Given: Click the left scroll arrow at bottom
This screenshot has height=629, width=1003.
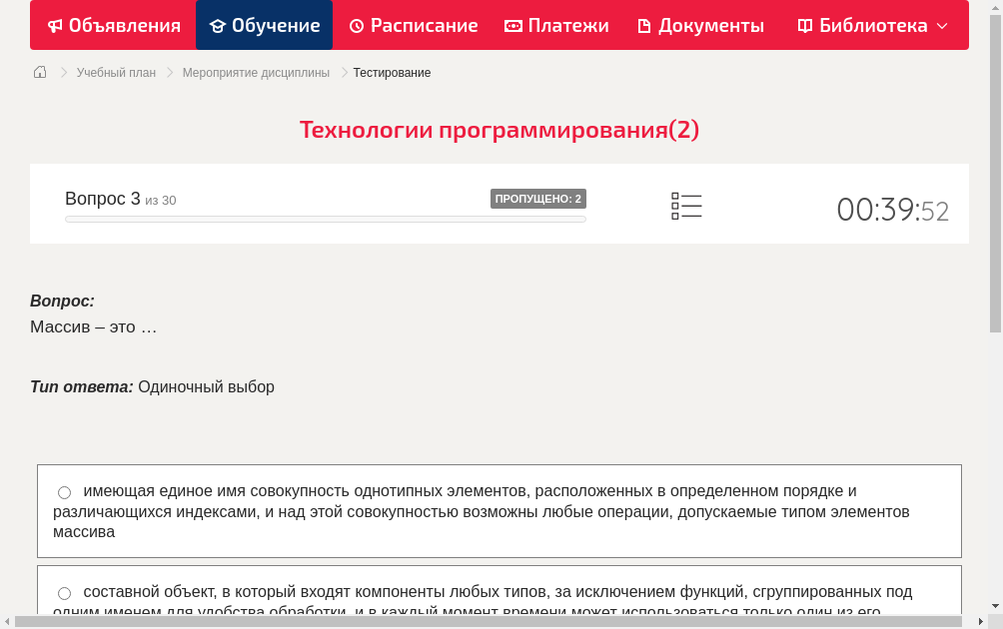Looking at the screenshot, I should (x=7, y=621).
